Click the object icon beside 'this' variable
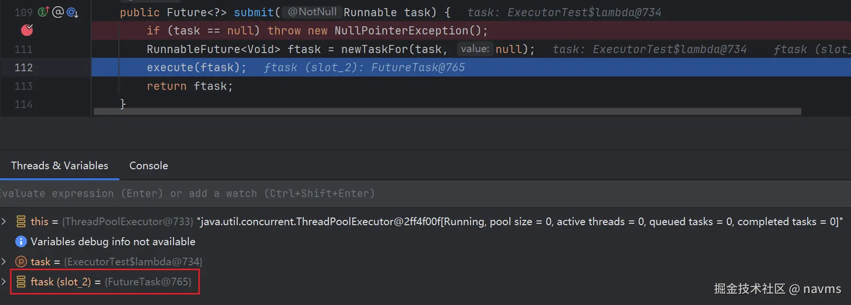Screen dimensions: 851x305 tap(21, 221)
